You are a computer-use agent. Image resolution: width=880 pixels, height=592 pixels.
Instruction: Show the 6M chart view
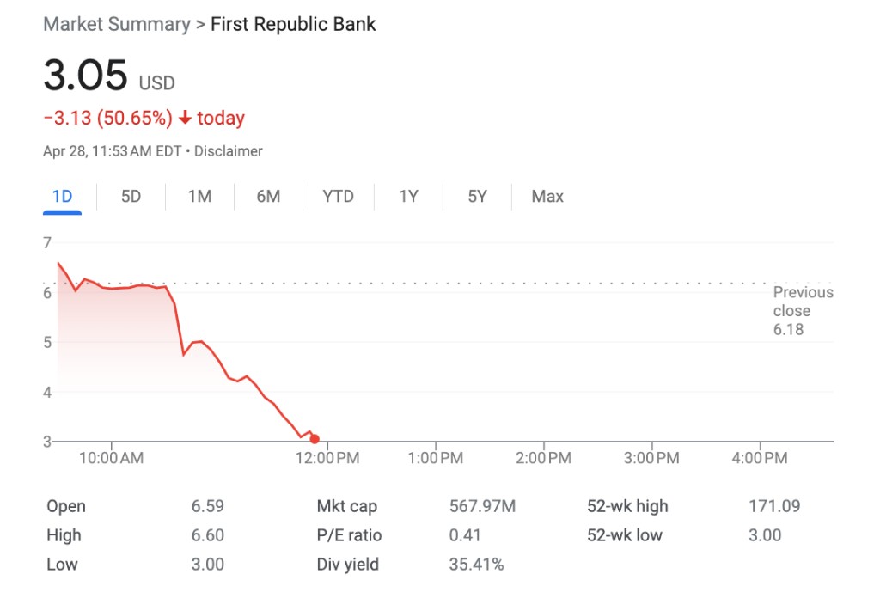[268, 197]
